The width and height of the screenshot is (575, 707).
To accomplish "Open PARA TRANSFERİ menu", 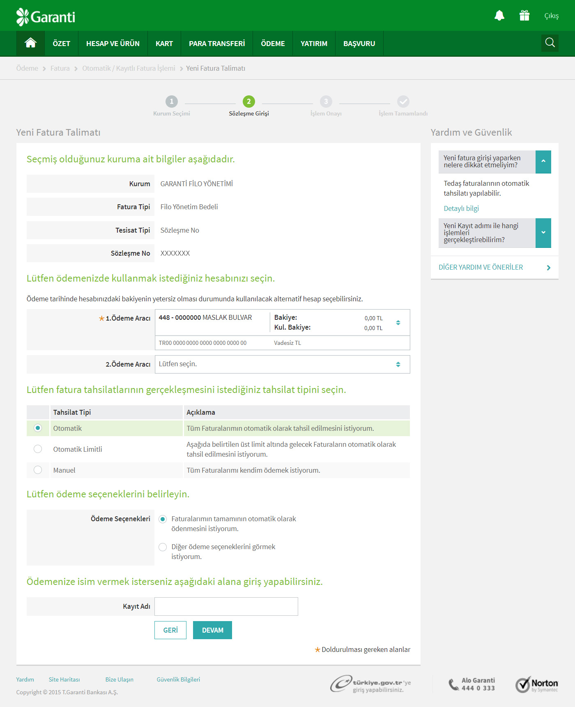I will pyautogui.click(x=217, y=44).
